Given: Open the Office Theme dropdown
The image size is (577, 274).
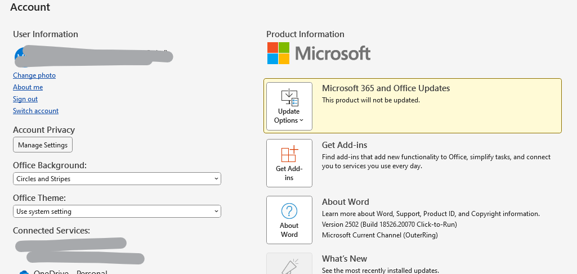Looking at the screenshot, I should pos(117,212).
